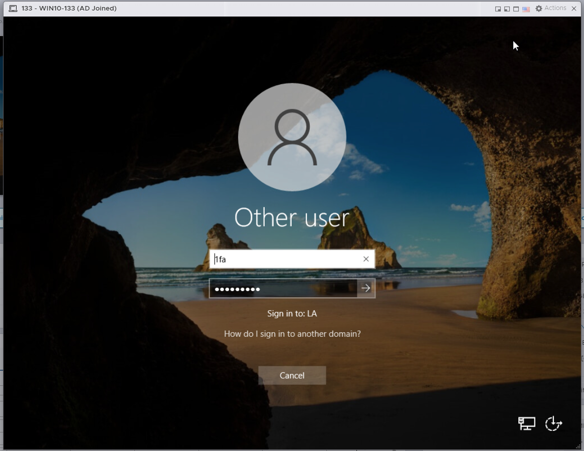Click the "Sign in to: LA" text
584x451 pixels.
(x=292, y=314)
